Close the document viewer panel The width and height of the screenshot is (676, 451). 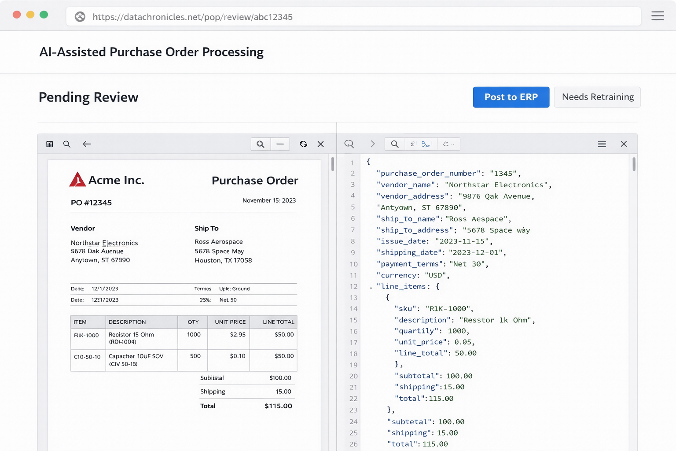tap(321, 144)
